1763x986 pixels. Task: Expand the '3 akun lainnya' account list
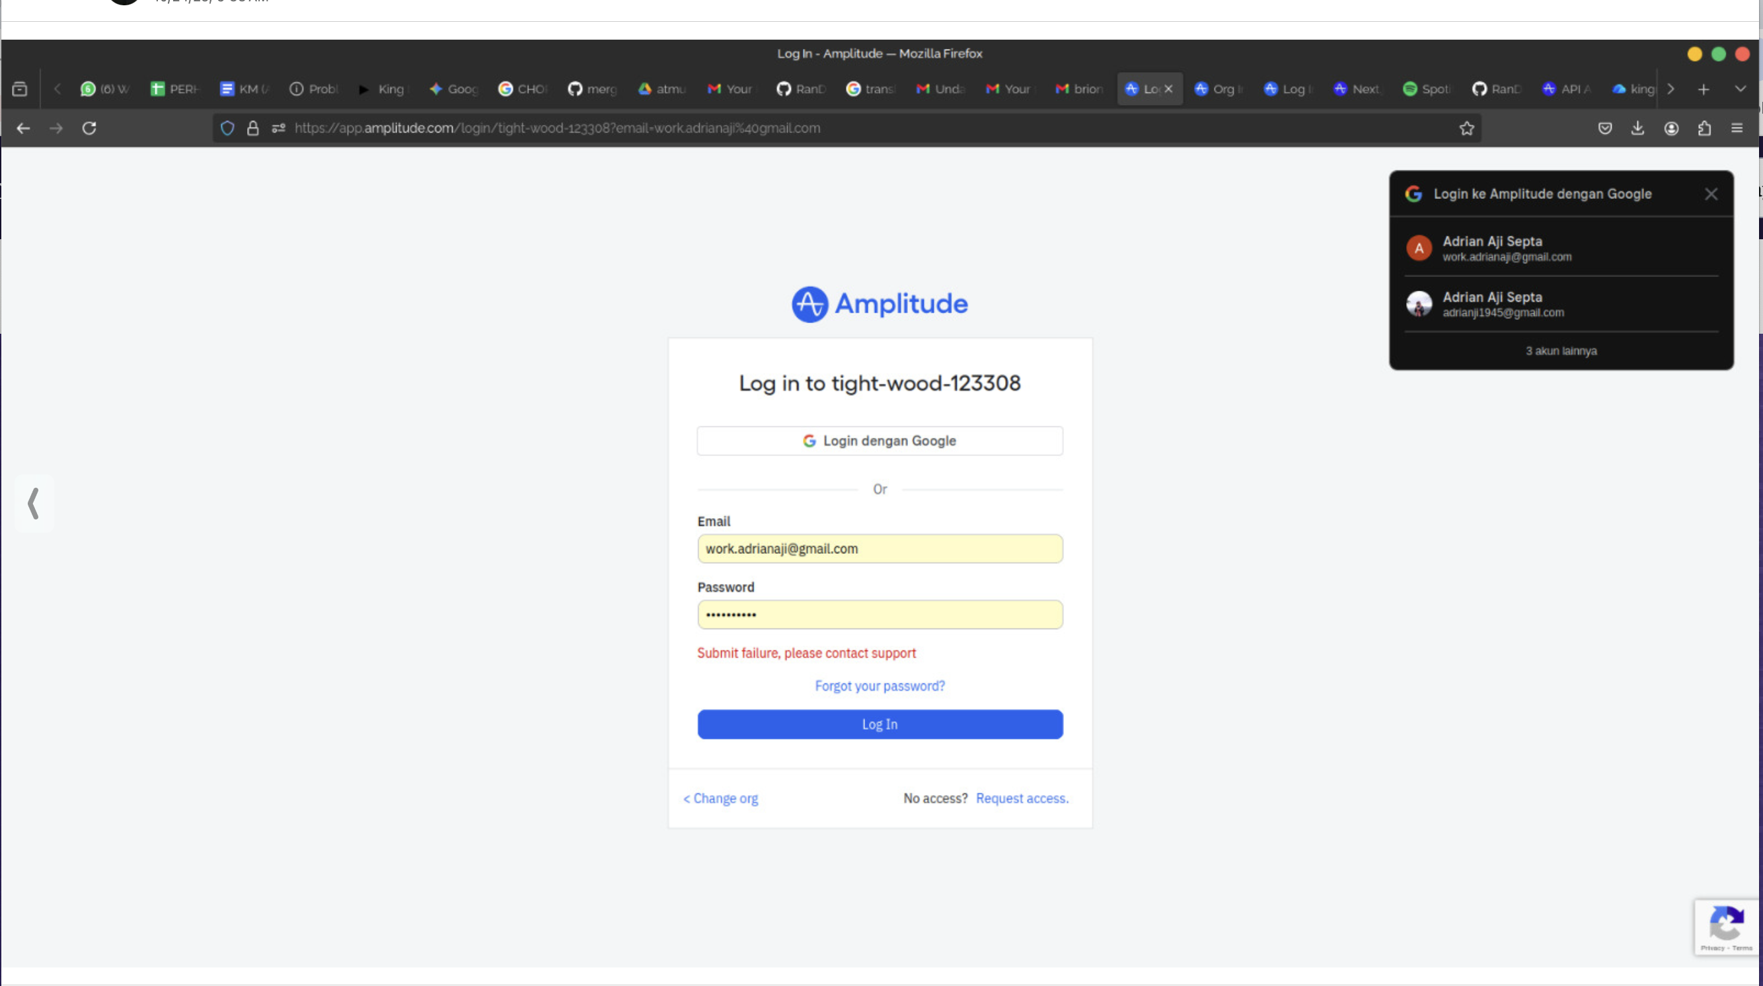pyautogui.click(x=1560, y=351)
